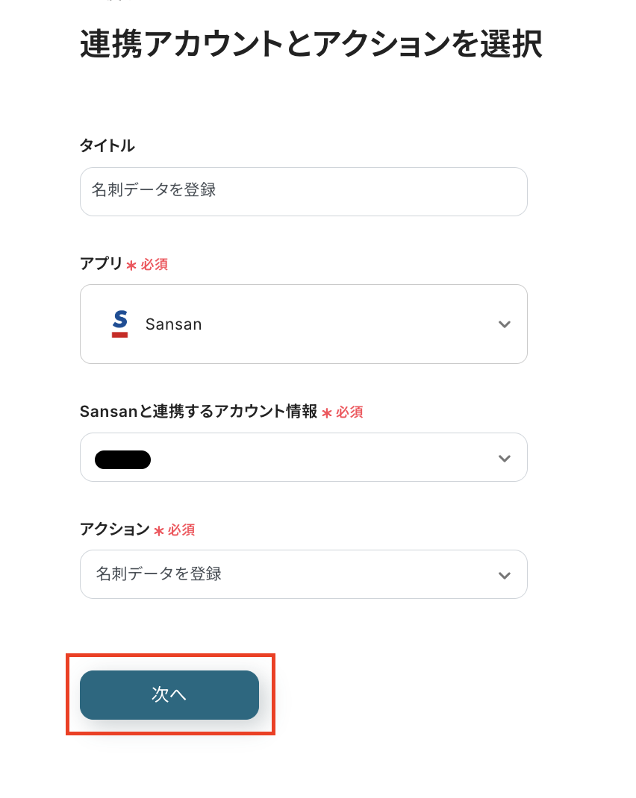The image size is (636, 798).
Task: Click the 連携アカウントとアクションを選択 heading
Action: [311, 45]
